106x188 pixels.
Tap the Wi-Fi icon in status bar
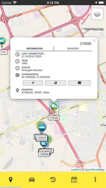coord(15,2)
